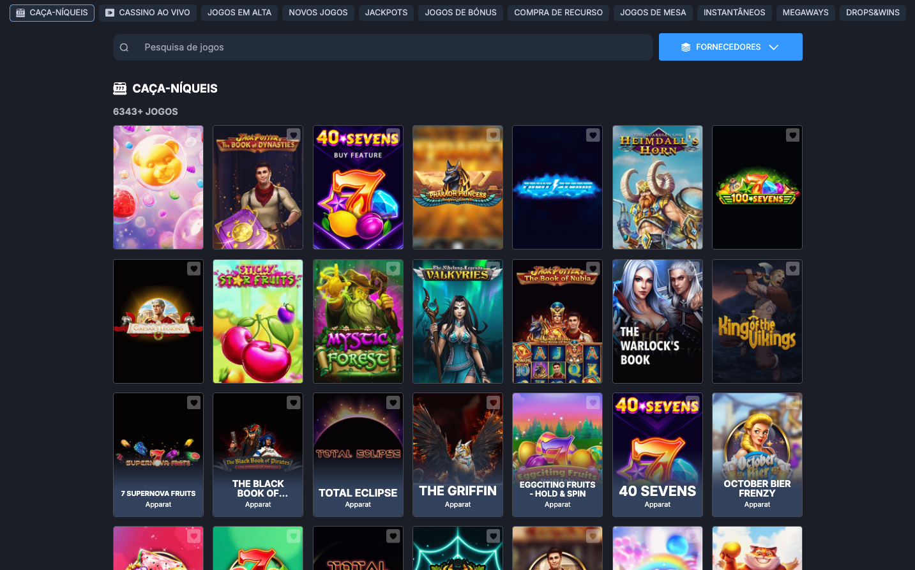Click the search magnifier icon
The width and height of the screenshot is (915, 570).
pyautogui.click(x=124, y=47)
